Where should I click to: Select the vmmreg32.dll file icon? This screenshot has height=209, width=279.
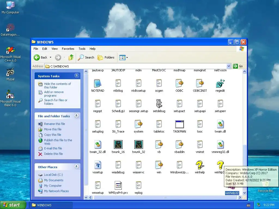click(220, 144)
